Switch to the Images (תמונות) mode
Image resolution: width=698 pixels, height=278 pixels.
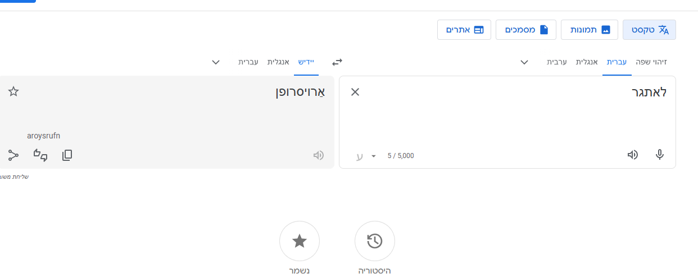click(x=590, y=30)
